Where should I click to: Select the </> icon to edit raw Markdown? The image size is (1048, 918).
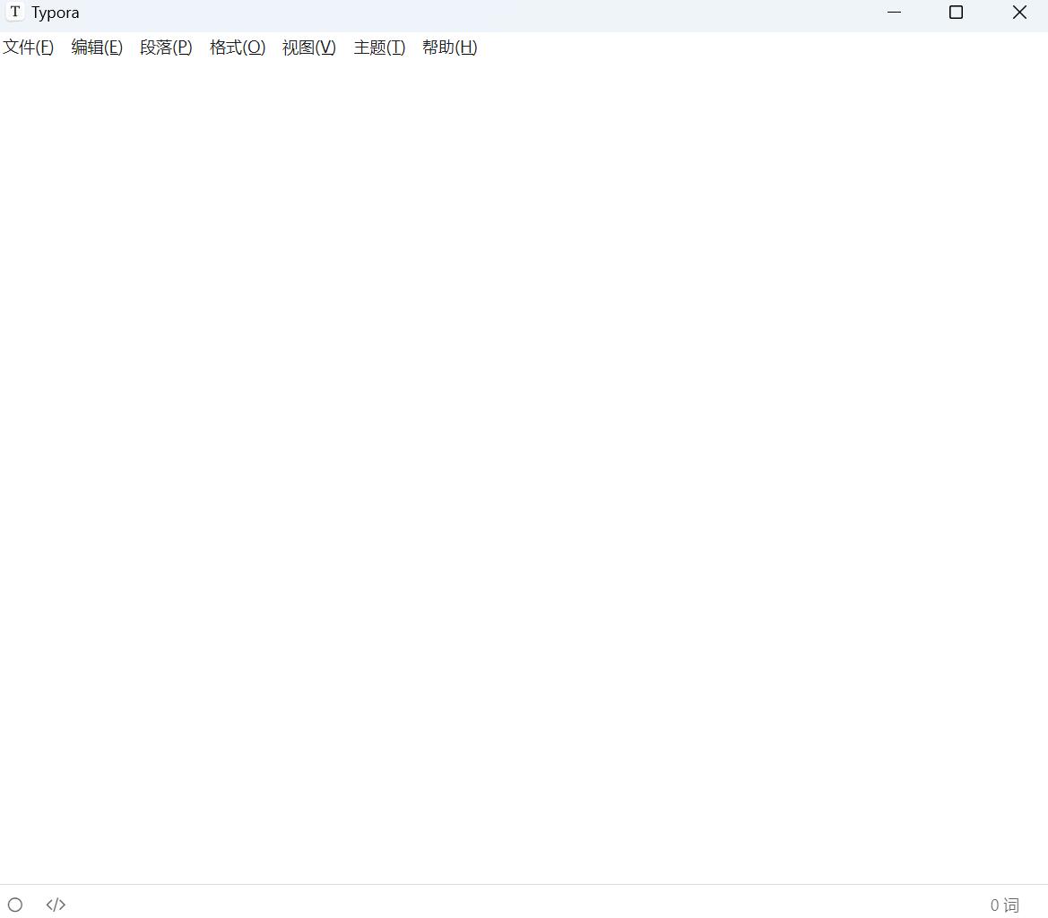click(x=55, y=905)
